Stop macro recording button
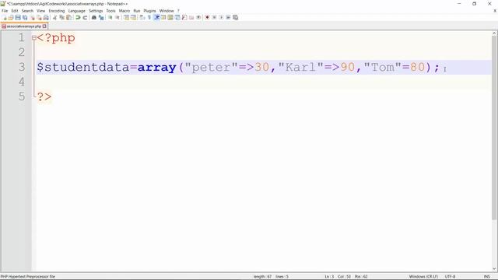 coord(214,17)
